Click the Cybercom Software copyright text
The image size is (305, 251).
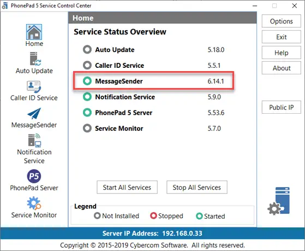click(152, 245)
